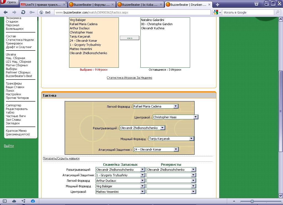283x205 pixels.
Task: Click the page vertical scrollbar thumb
Action: coord(281,112)
